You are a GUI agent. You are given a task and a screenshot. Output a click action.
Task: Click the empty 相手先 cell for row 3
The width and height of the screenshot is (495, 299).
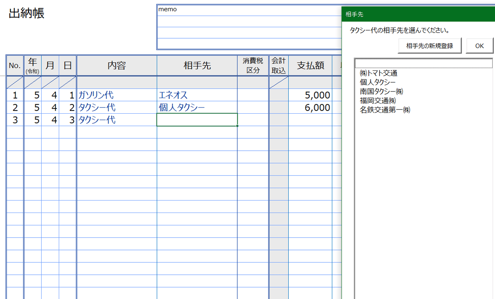point(197,120)
